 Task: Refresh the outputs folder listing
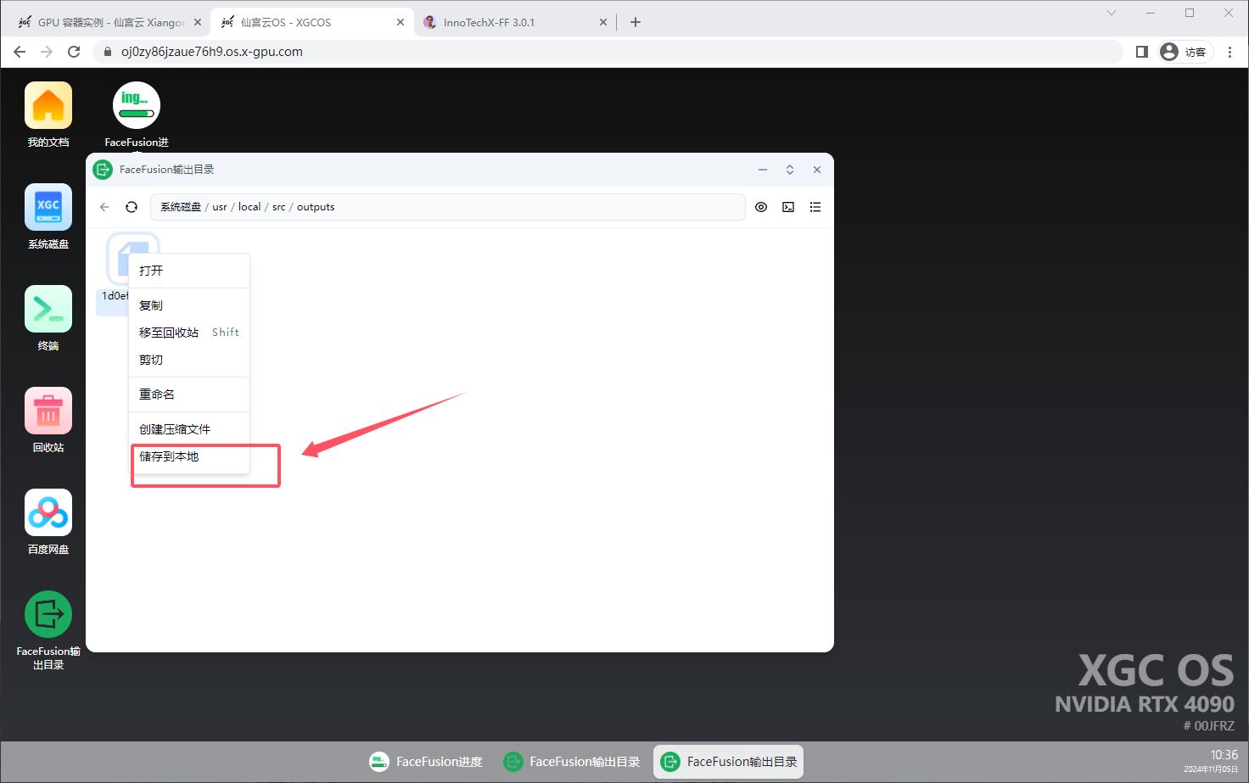[132, 207]
